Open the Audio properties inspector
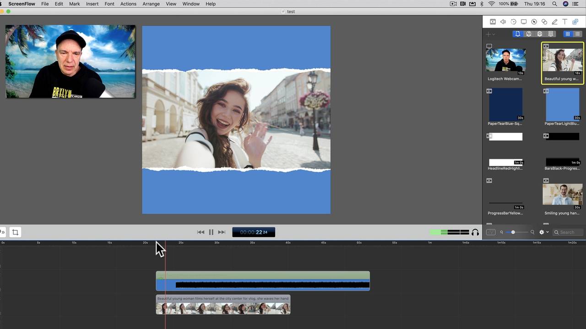This screenshot has width=586, height=329. click(x=503, y=21)
